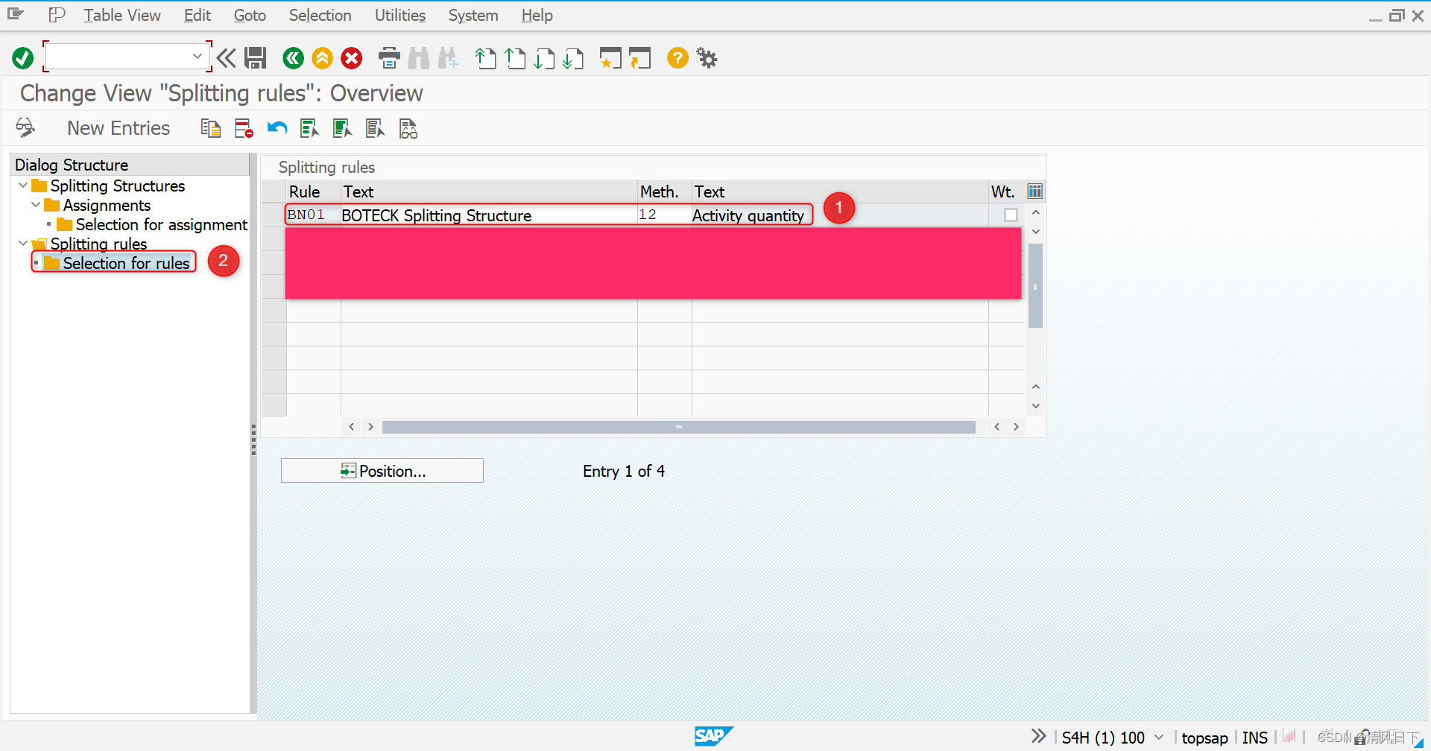Click the green Back arrow icon
Image resolution: width=1431 pixels, height=751 pixels.
[x=294, y=58]
